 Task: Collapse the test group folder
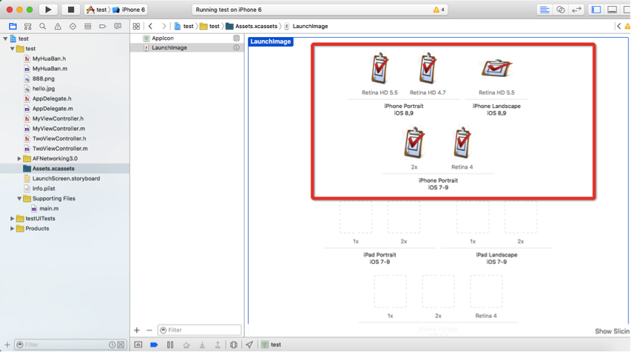click(13, 49)
